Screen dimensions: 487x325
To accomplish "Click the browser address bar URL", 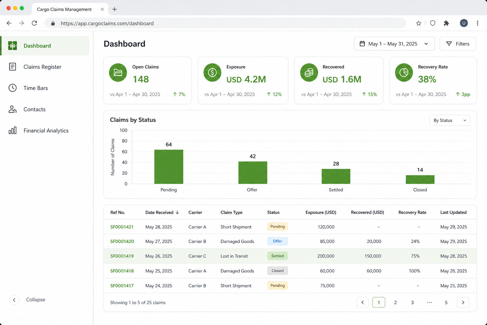I will tap(107, 23).
